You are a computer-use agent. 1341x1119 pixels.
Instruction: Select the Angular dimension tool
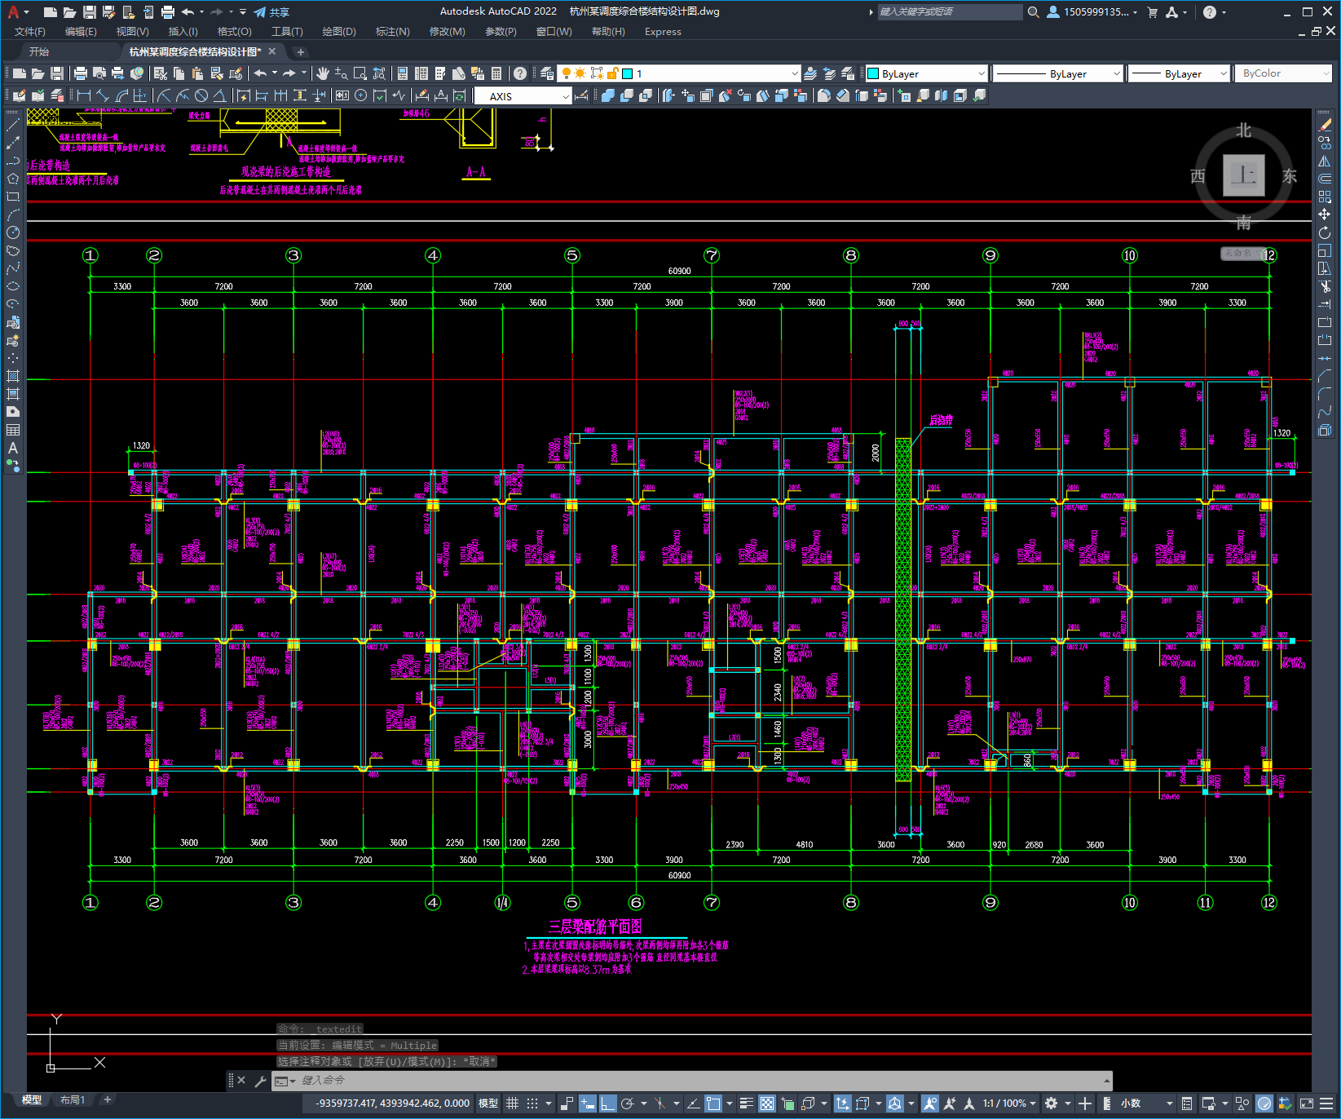[x=220, y=95]
